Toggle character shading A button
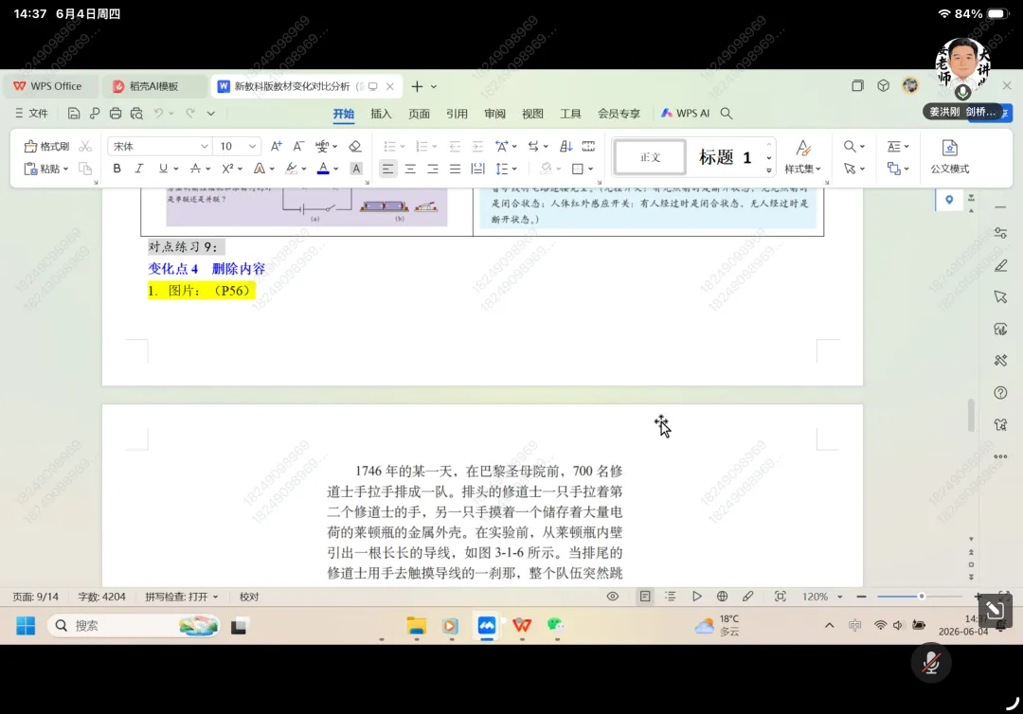This screenshot has width=1023, height=714. tap(356, 169)
